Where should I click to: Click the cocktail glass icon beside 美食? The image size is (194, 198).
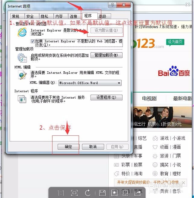pos(155,191)
